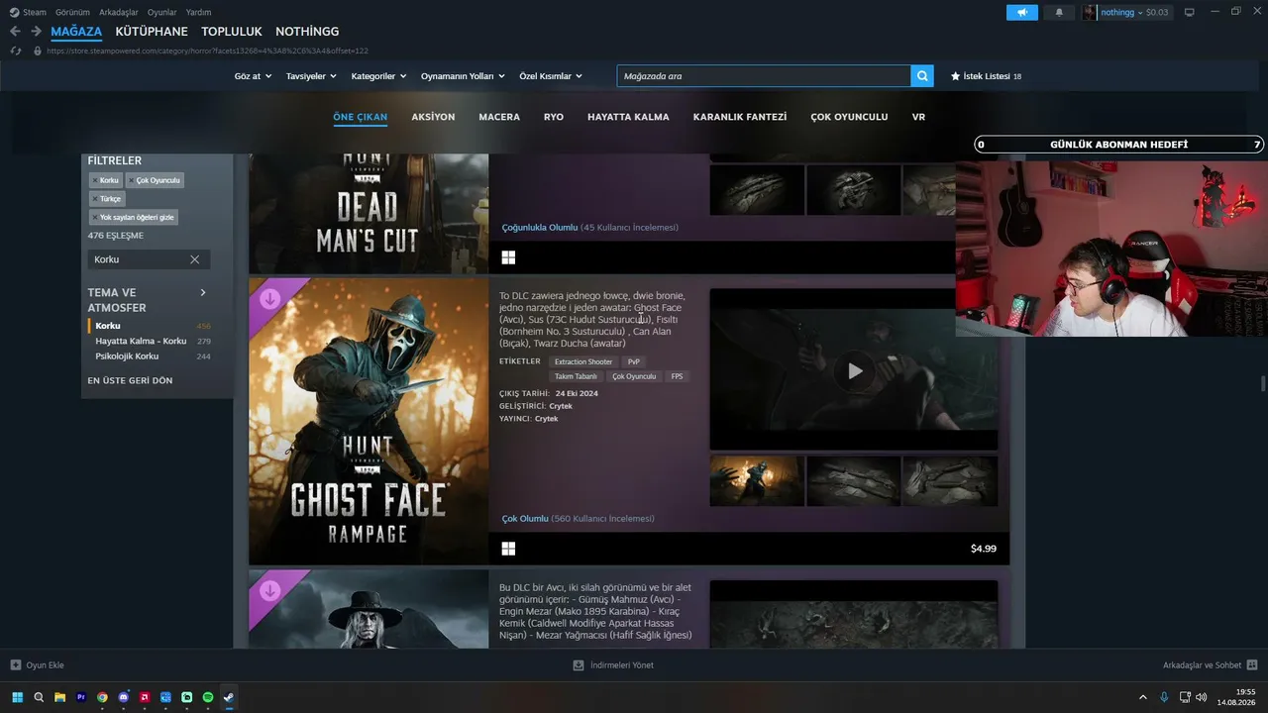The height and width of the screenshot is (713, 1268).
Task: Click the Dead Man's Cut cover image
Action: click(369, 213)
